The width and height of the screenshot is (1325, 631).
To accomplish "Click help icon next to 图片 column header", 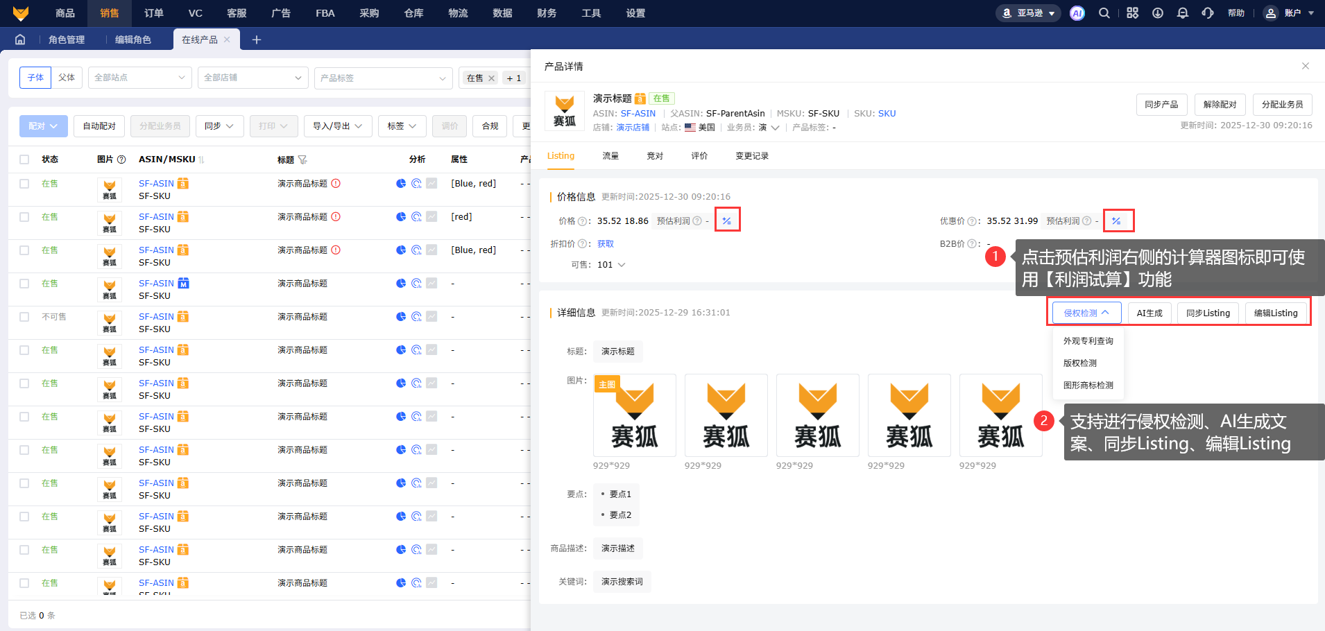I will click(121, 159).
